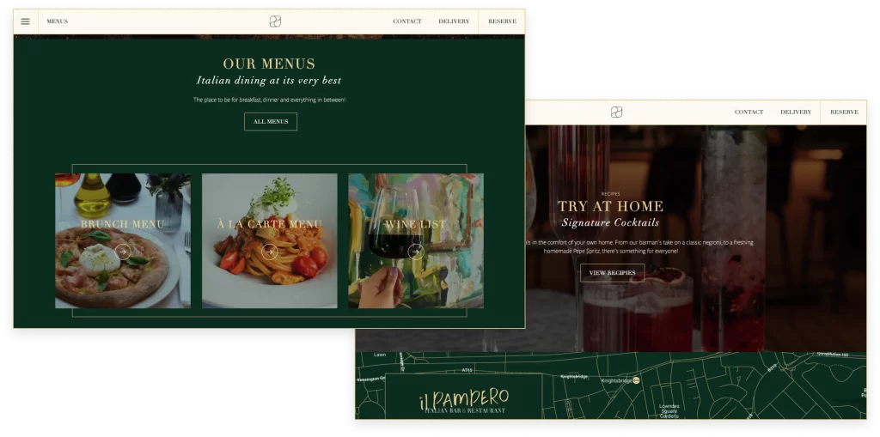Open DELIVERY in the cocktails page header
The width and height of the screenshot is (880, 437).
point(796,112)
